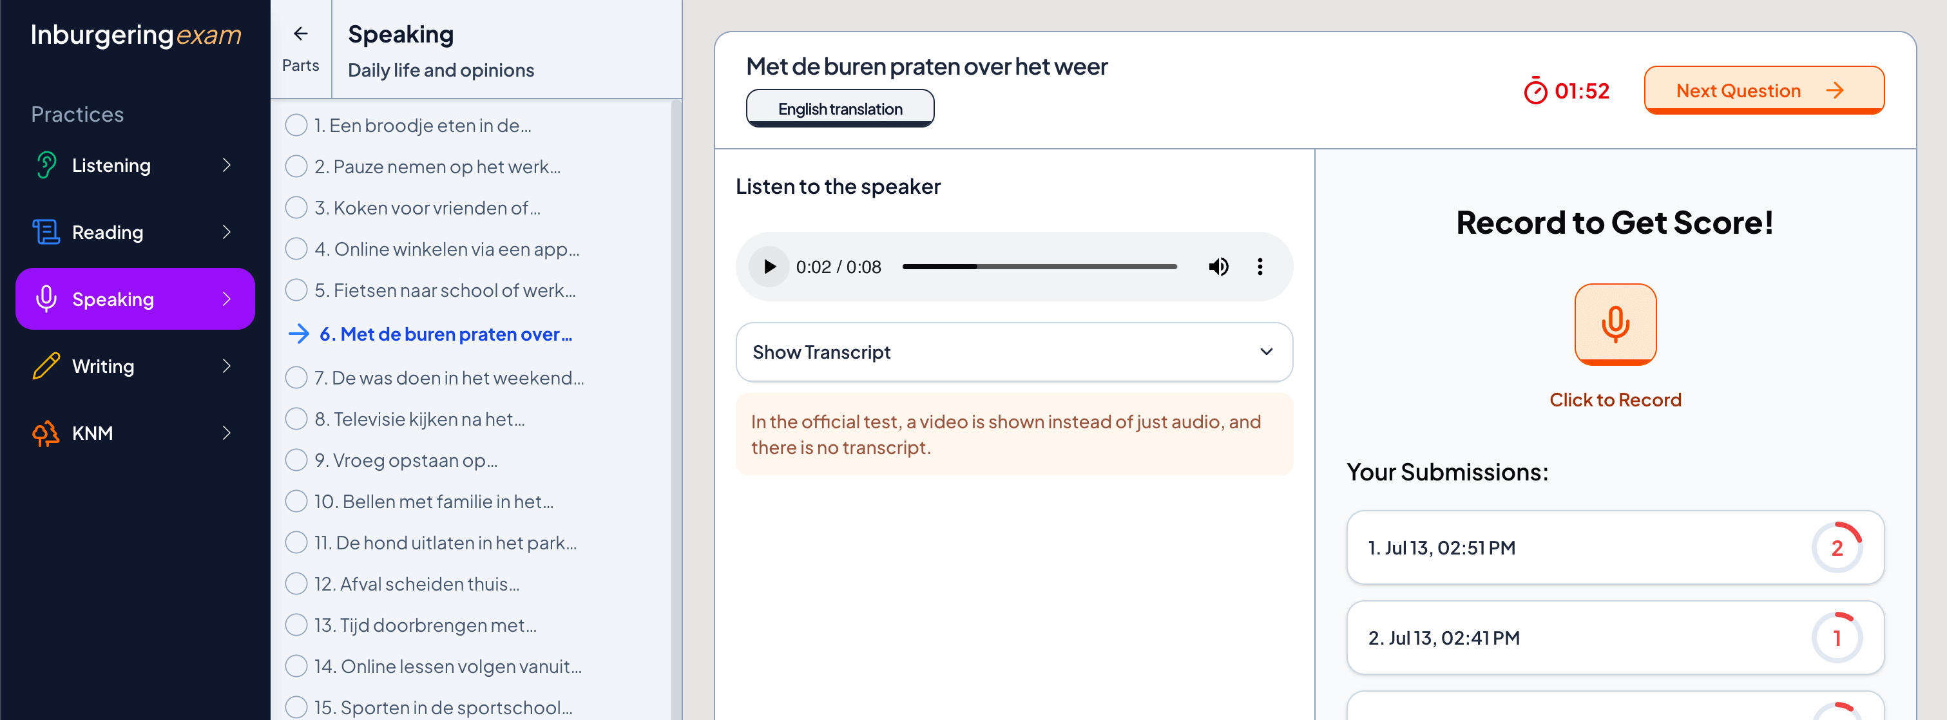Mute the audio with speaker icon
Screen dimensions: 1947x720
point(1218,267)
